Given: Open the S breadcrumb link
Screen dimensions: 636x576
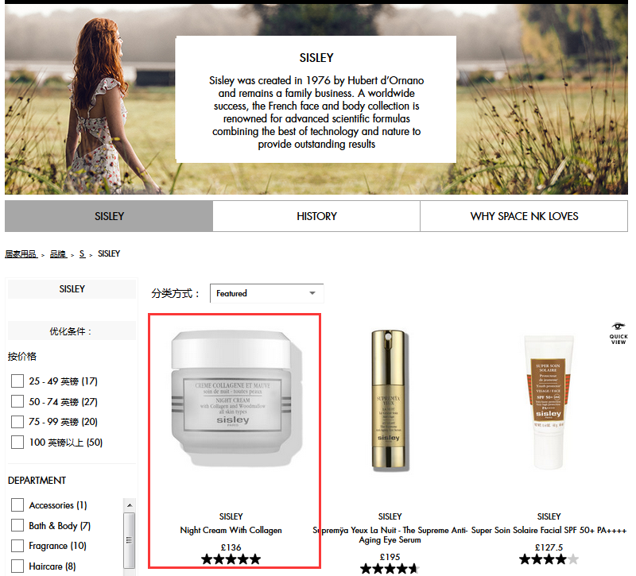Looking at the screenshot, I should click(82, 253).
